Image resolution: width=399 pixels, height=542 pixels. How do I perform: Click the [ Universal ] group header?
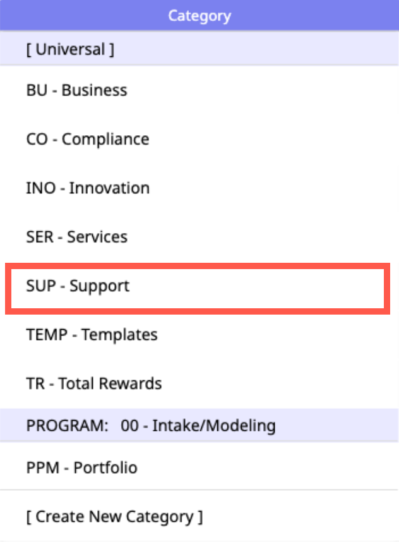click(x=70, y=50)
